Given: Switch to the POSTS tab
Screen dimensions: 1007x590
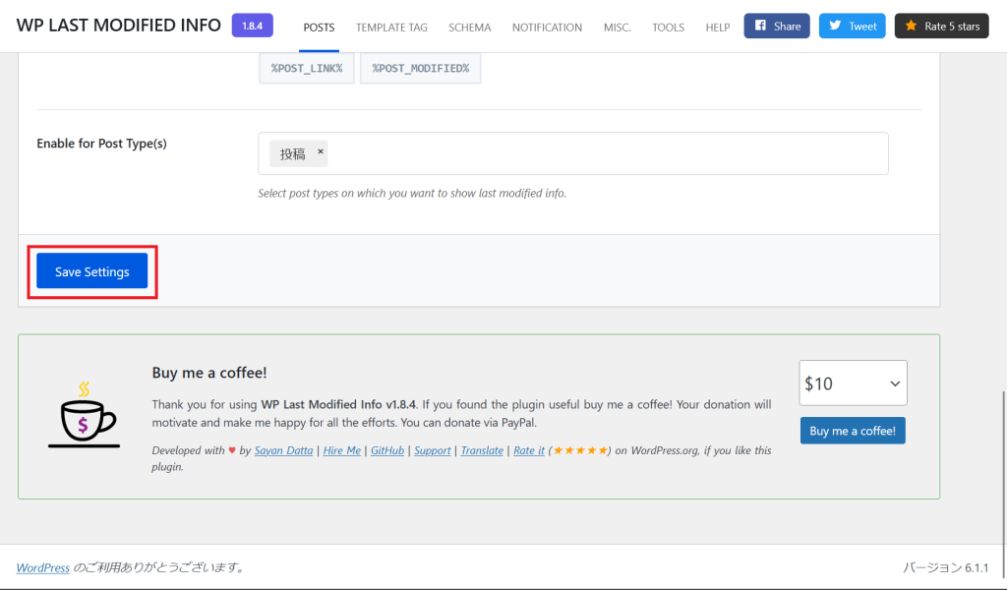Looking at the screenshot, I should point(319,27).
